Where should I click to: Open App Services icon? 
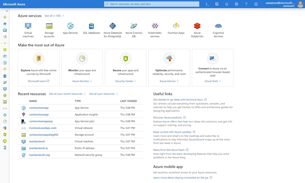coord(70,26)
